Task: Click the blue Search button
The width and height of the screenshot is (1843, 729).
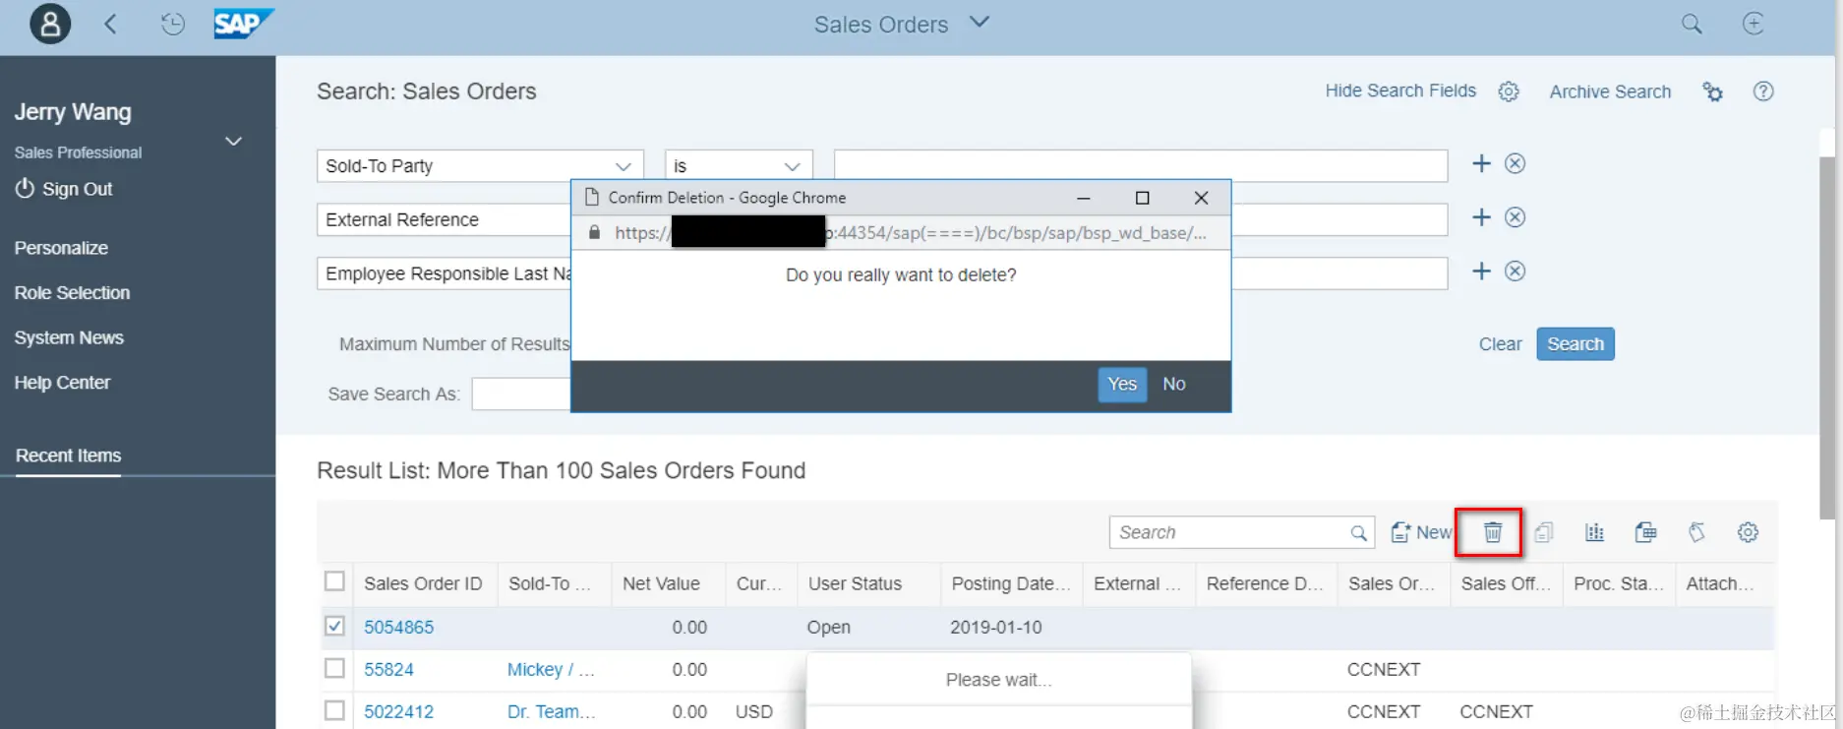Action: (1575, 344)
